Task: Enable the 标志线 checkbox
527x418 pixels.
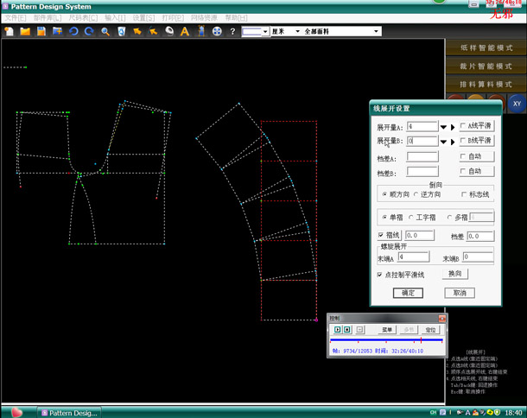Action: point(464,194)
